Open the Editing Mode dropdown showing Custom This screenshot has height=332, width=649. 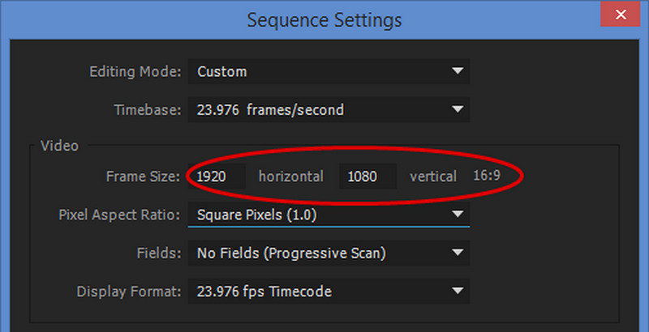(329, 71)
